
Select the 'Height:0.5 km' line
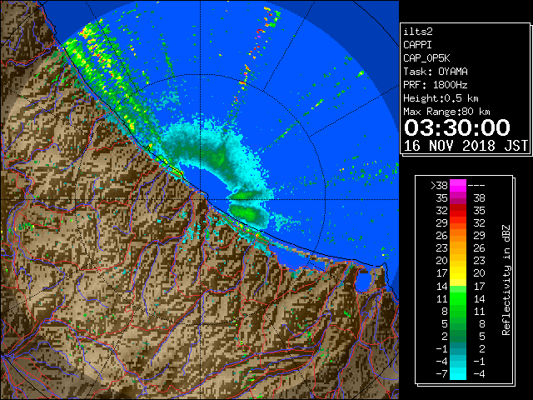441,98
